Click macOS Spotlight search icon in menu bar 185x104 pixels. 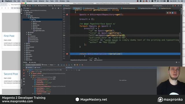point(179,1)
